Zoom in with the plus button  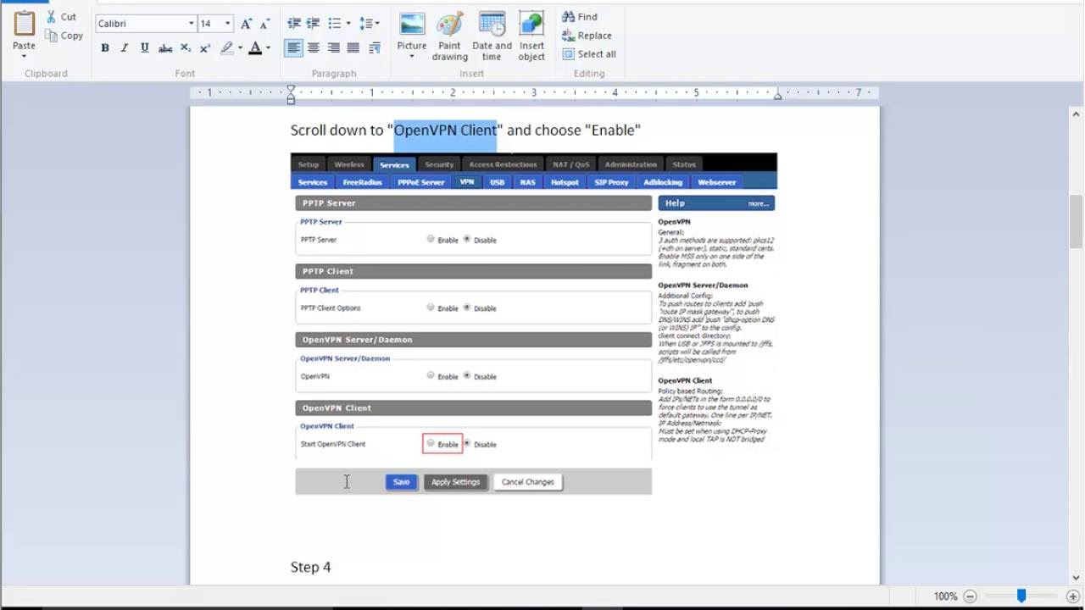coord(1073,596)
